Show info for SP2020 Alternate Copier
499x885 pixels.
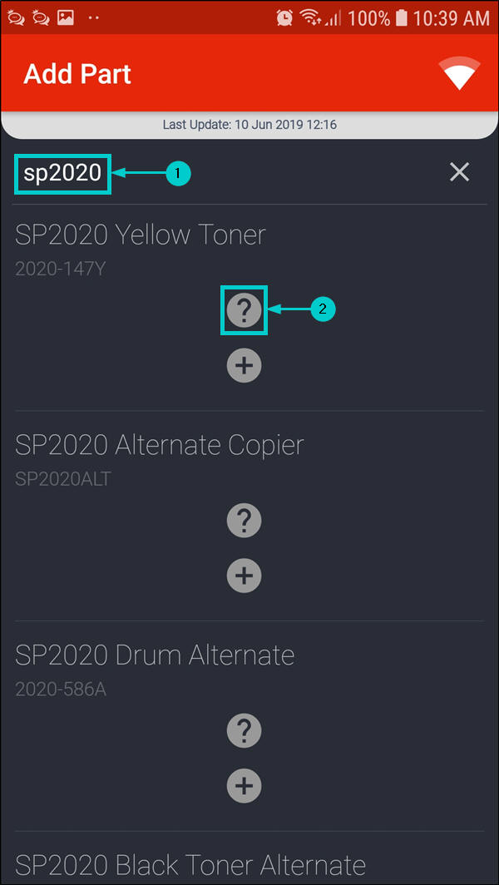(x=244, y=521)
